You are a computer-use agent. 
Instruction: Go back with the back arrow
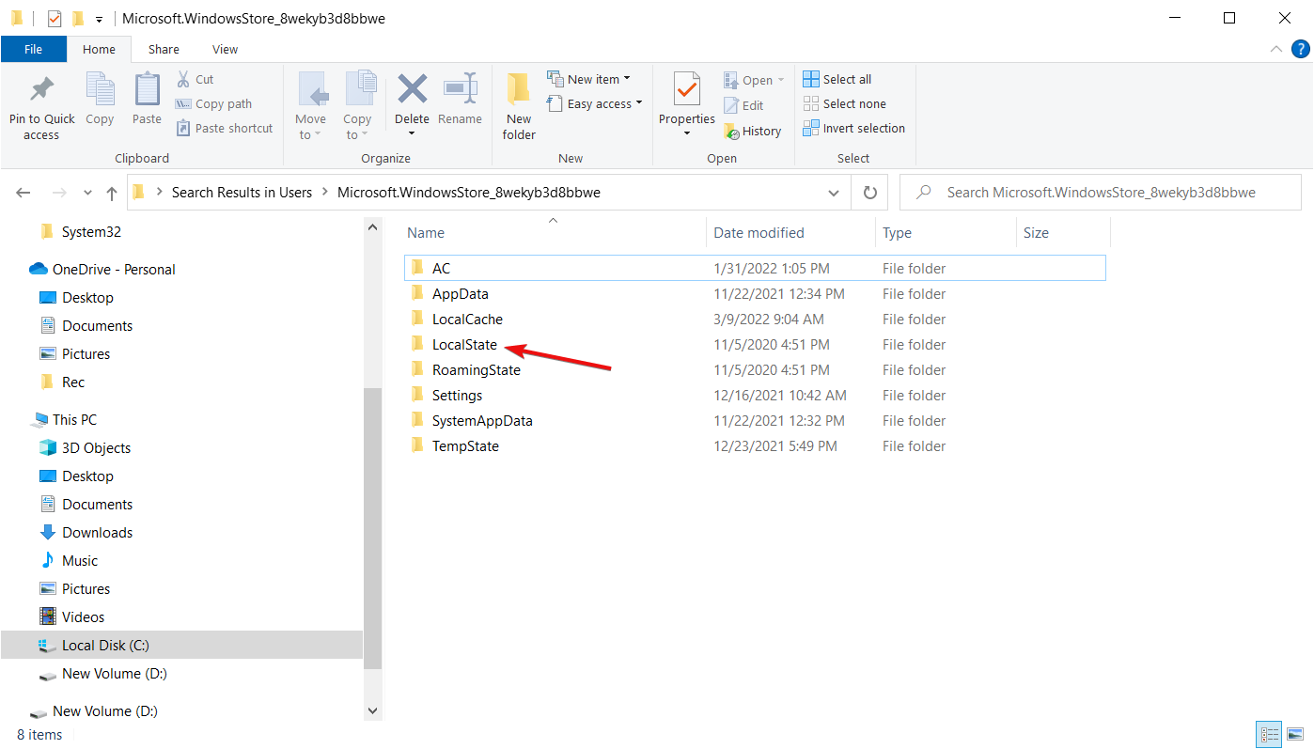[24, 193]
